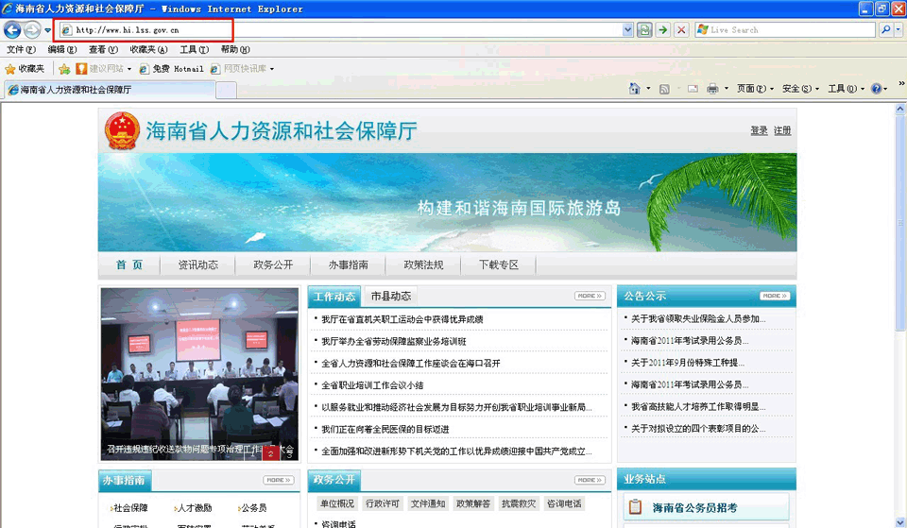Image resolution: width=907 pixels, height=528 pixels.
Task: Open the recent pages dropdown beside Forward
Action: click(x=48, y=30)
